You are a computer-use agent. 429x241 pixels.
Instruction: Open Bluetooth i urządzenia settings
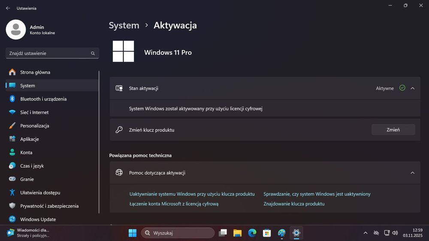coord(52,99)
